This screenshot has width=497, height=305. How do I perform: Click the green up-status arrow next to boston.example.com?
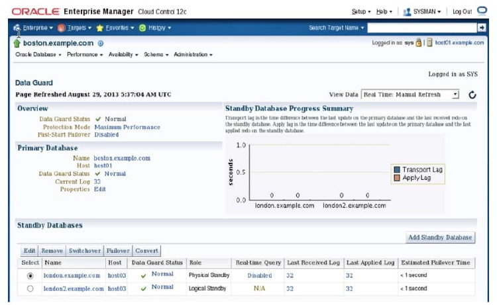17,44
